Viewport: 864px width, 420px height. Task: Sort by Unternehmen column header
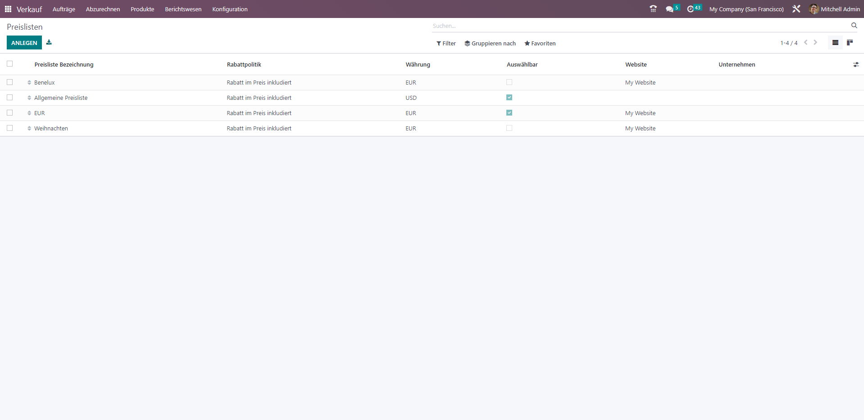[x=737, y=65]
